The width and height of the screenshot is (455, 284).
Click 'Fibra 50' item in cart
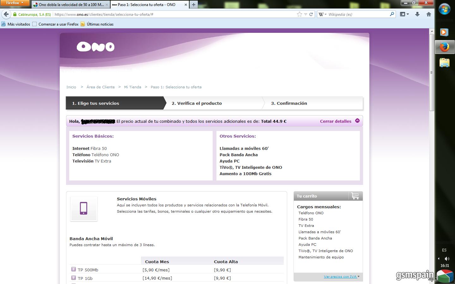306,219
